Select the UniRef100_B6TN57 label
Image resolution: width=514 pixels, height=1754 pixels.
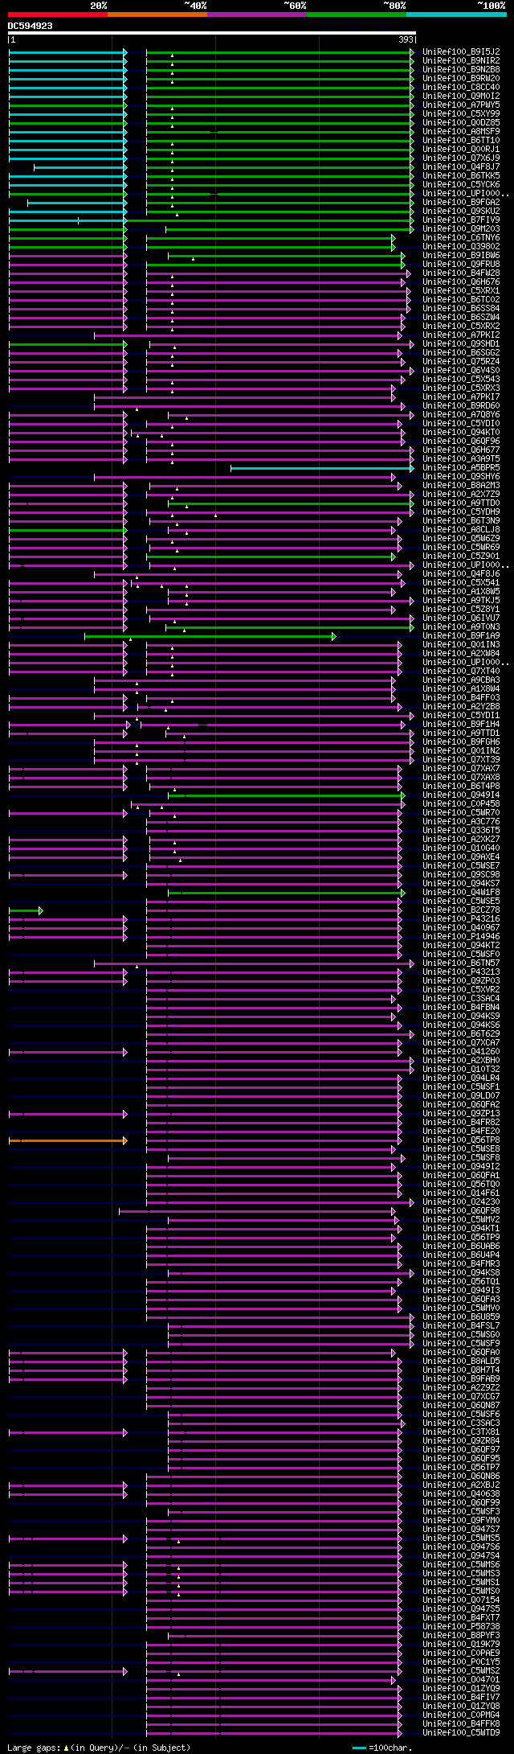coord(461,963)
